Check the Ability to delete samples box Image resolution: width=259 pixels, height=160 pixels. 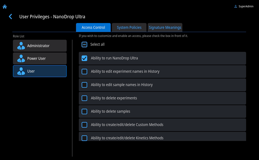[84, 111]
